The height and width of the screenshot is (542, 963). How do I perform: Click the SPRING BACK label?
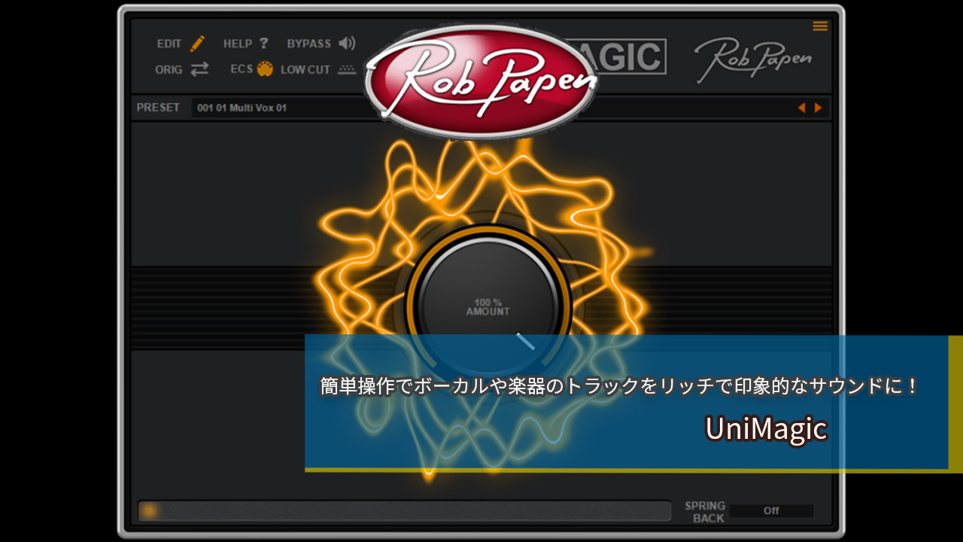(x=705, y=512)
